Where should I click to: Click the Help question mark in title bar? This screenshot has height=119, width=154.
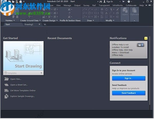pos(129,2)
